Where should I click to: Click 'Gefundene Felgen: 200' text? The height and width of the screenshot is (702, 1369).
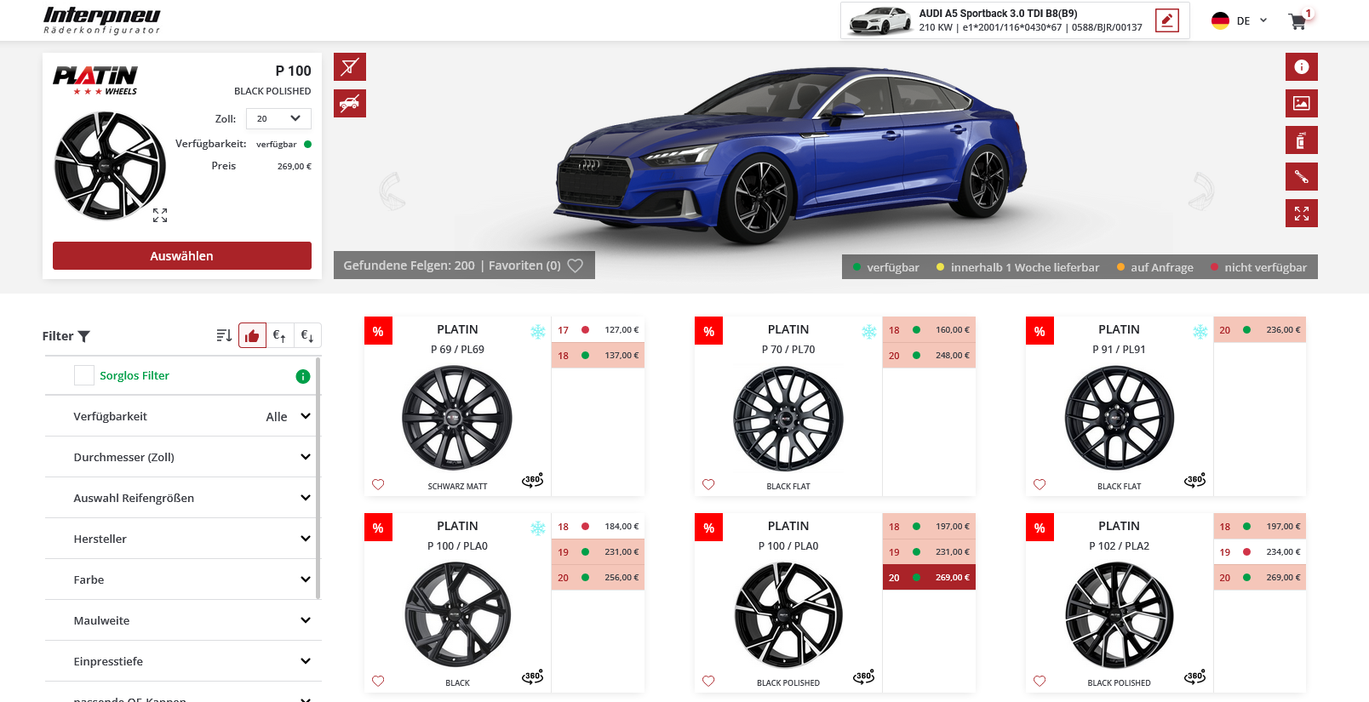click(x=409, y=265)
